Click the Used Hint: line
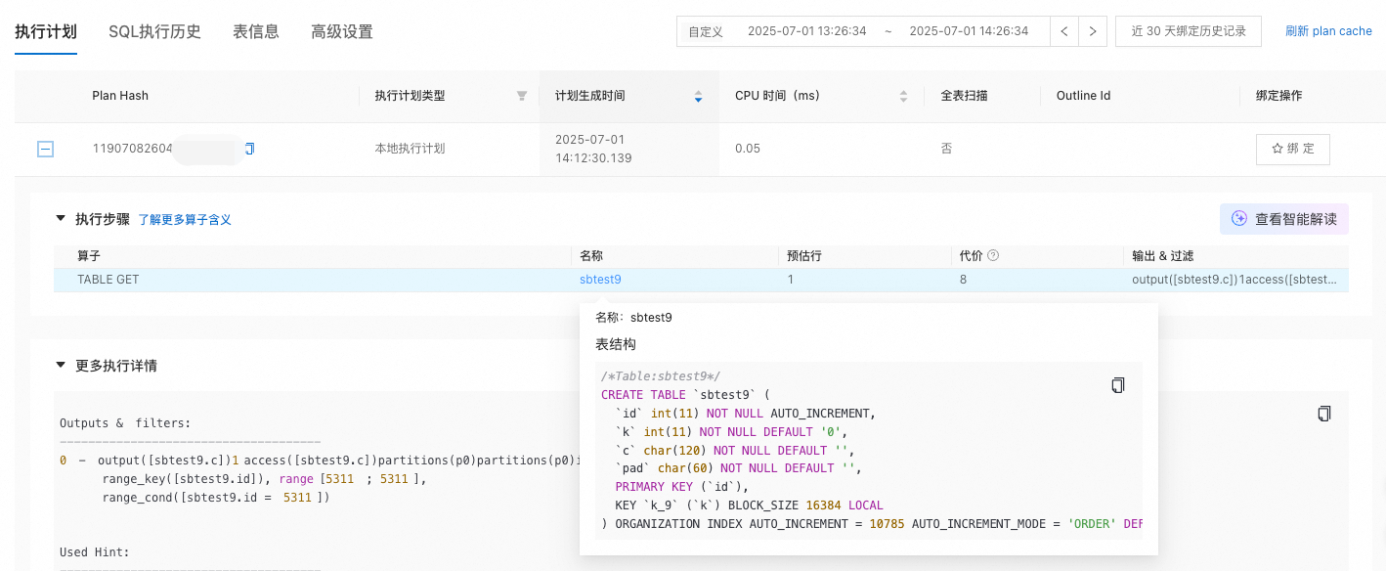 click(x=95, y=552)
